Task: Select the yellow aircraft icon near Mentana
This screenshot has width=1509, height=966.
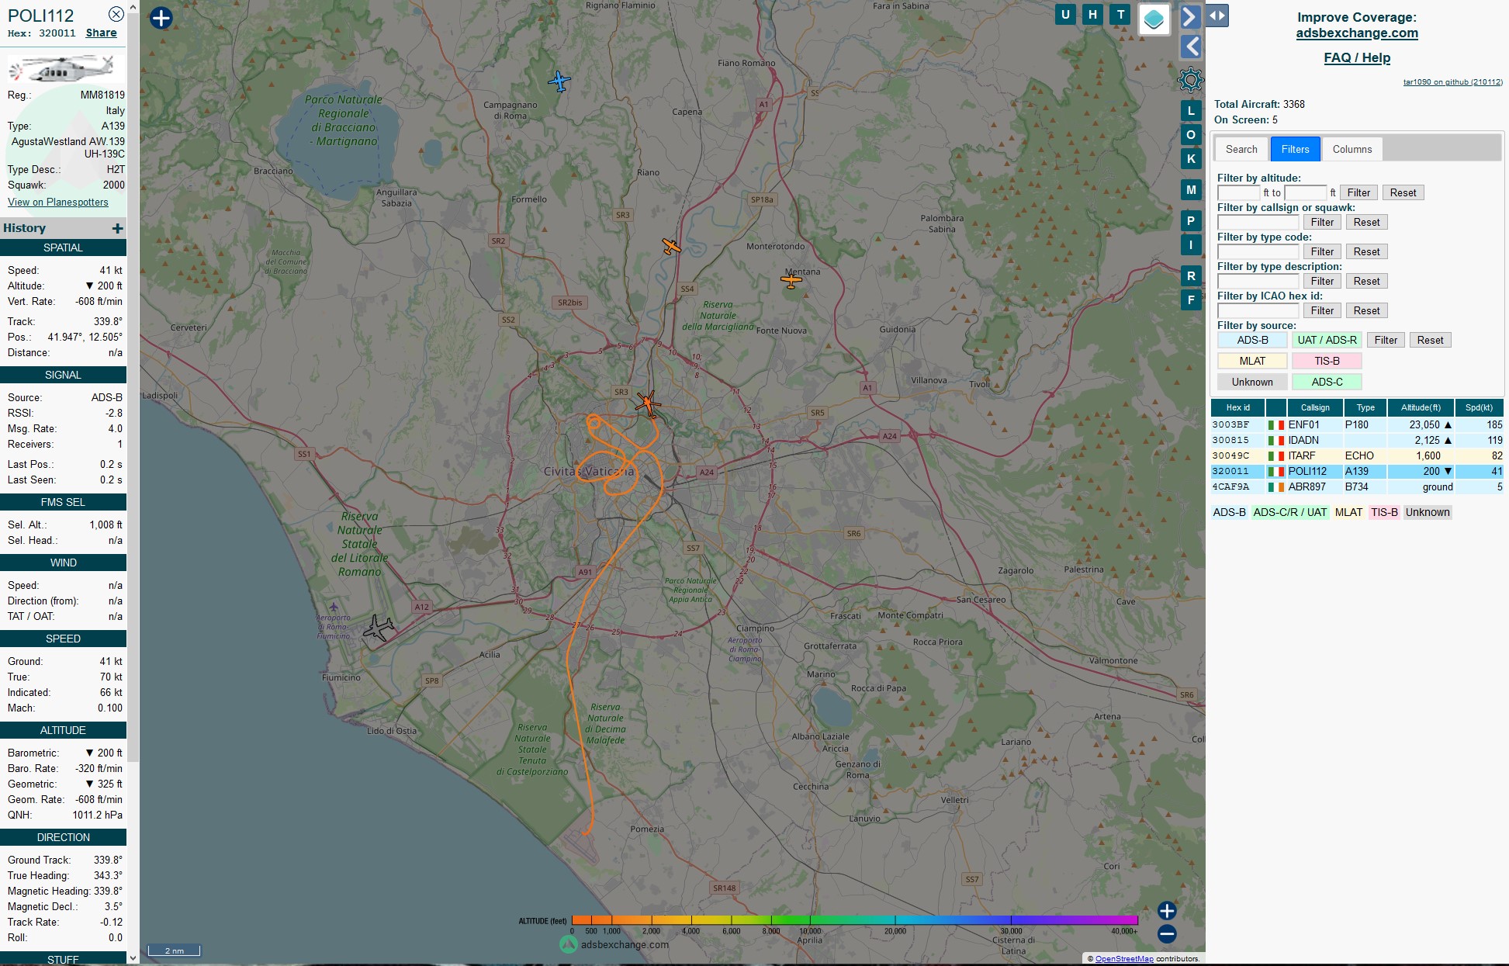Action: [791, 279]
